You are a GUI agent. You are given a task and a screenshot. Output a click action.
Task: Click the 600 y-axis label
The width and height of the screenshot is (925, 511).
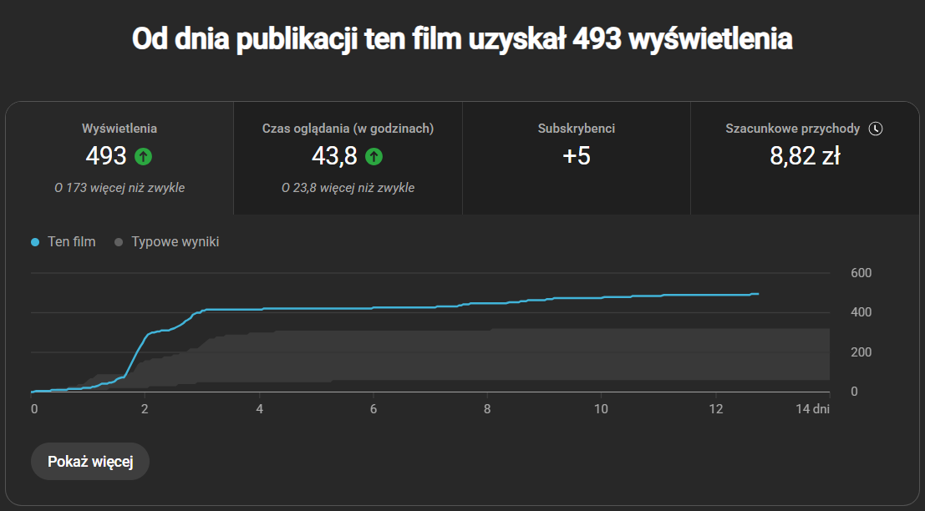[x=861, y=273]
